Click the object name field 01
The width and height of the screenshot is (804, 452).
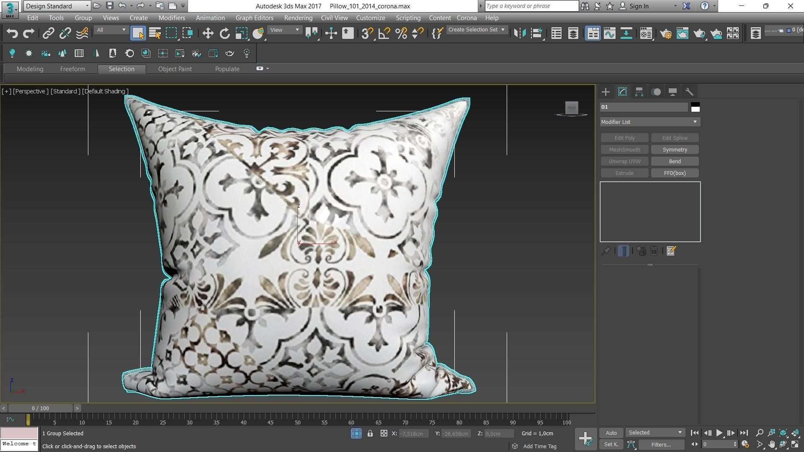644,107
